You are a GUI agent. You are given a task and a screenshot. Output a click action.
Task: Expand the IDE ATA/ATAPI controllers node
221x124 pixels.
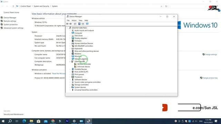[x=70, y=46]
